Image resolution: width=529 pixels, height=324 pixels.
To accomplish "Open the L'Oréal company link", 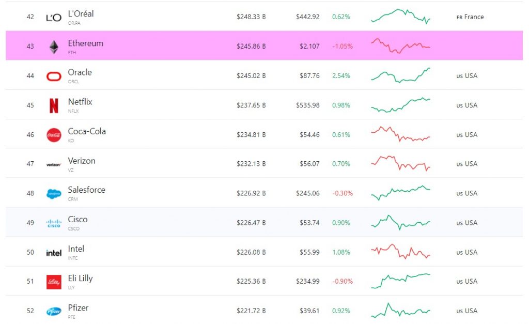I will tap(81, 14).
